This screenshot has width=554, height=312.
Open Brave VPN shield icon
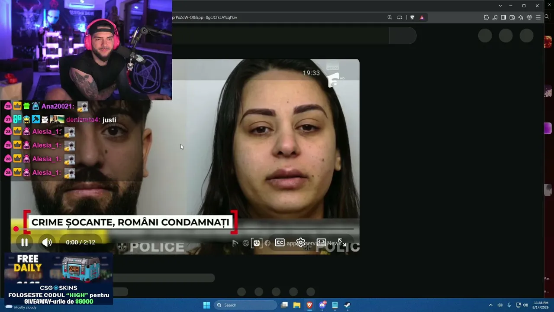pyautogui.click(x=529, y=17)
